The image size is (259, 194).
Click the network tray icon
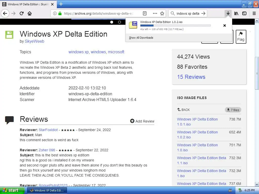(x=240, y=190)
